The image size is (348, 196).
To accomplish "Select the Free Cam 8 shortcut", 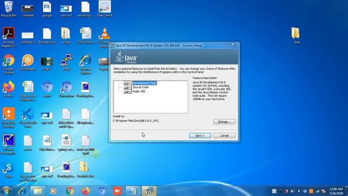I will 104,9.
